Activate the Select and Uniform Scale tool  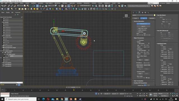pyautogui.click(x=43, y=6)
